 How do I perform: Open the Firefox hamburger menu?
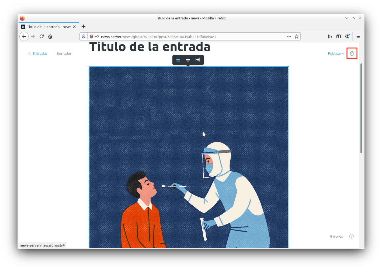[x=358, y=36]
